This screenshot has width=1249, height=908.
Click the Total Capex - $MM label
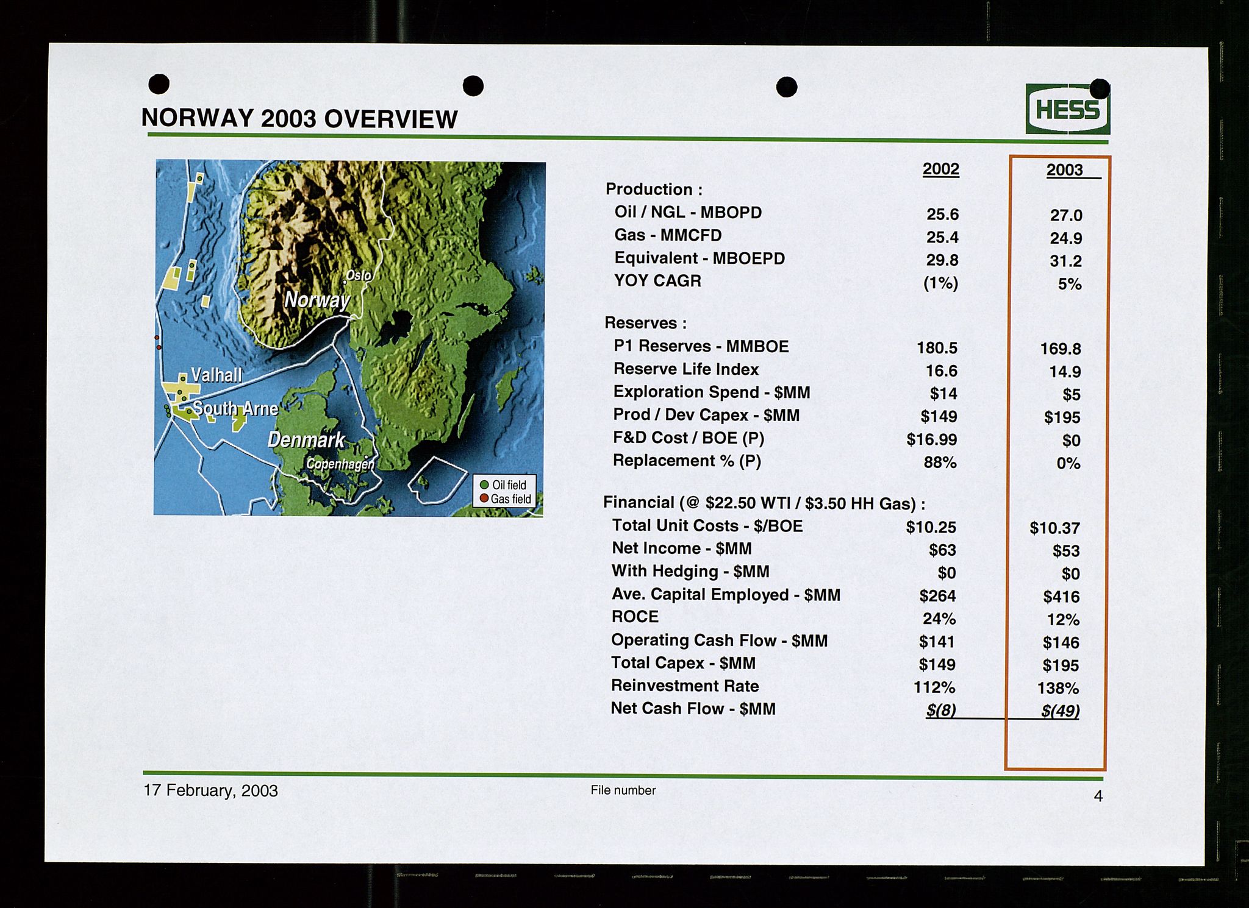(683, 663)
